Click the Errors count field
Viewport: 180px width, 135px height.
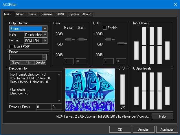pyautogui.click(x=57, y=107)
